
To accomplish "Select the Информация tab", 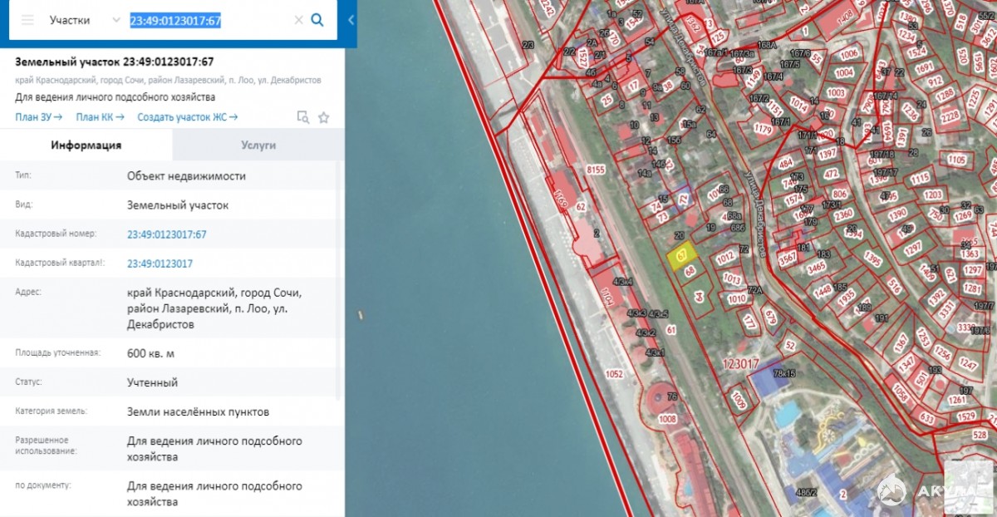I will coord(86,145).
